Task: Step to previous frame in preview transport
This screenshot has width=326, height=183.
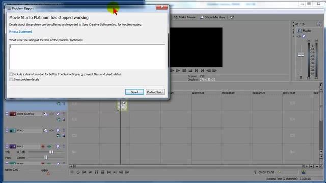Action: [208, 71]
